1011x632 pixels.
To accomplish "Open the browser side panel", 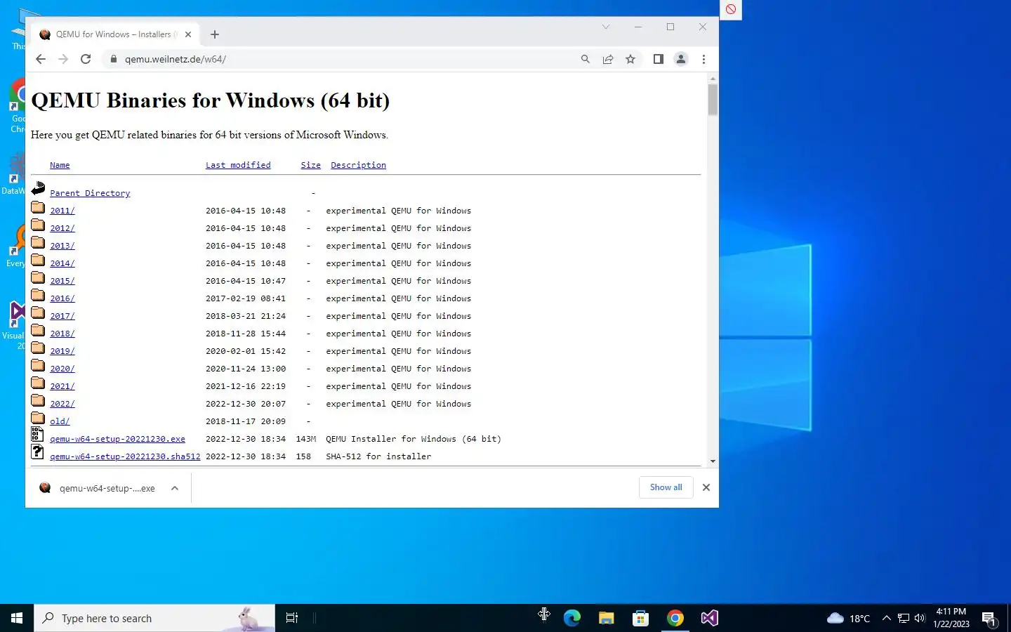I will pos(658,59).
